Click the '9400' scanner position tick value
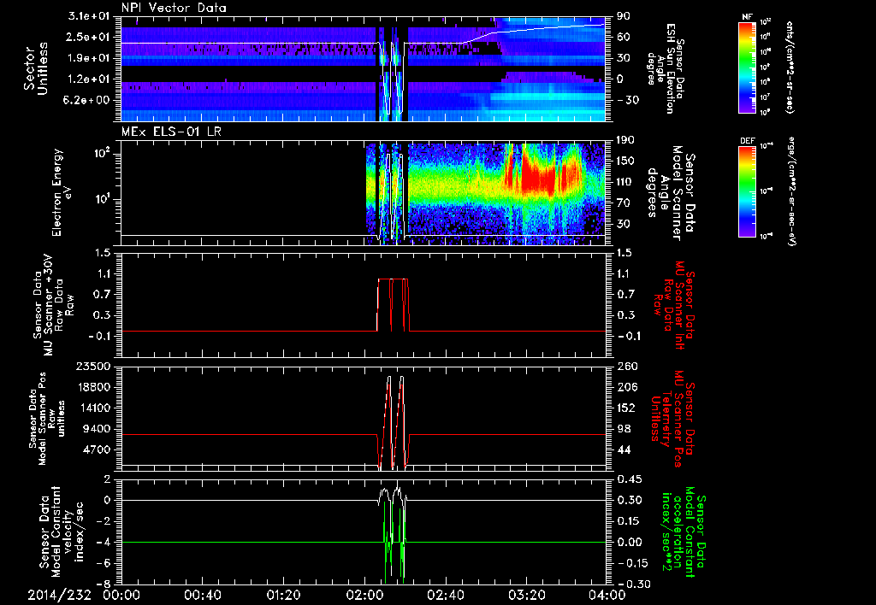The image size is (876, 605). click(99, 429)
